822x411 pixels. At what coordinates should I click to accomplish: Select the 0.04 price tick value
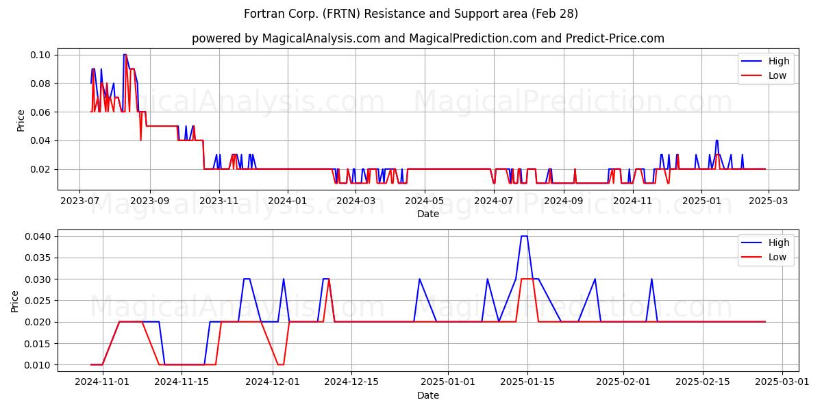pyautogui.click(x=40, y=140)
